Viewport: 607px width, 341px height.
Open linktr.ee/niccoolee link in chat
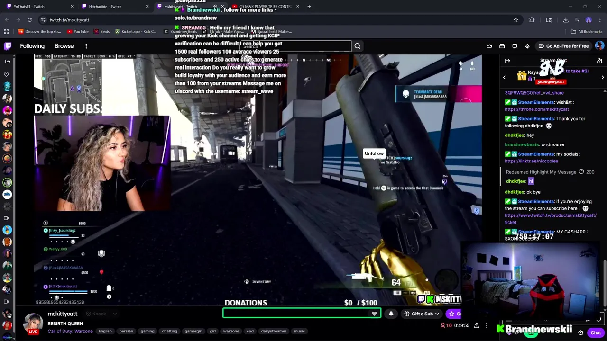[x=531, y=161]
